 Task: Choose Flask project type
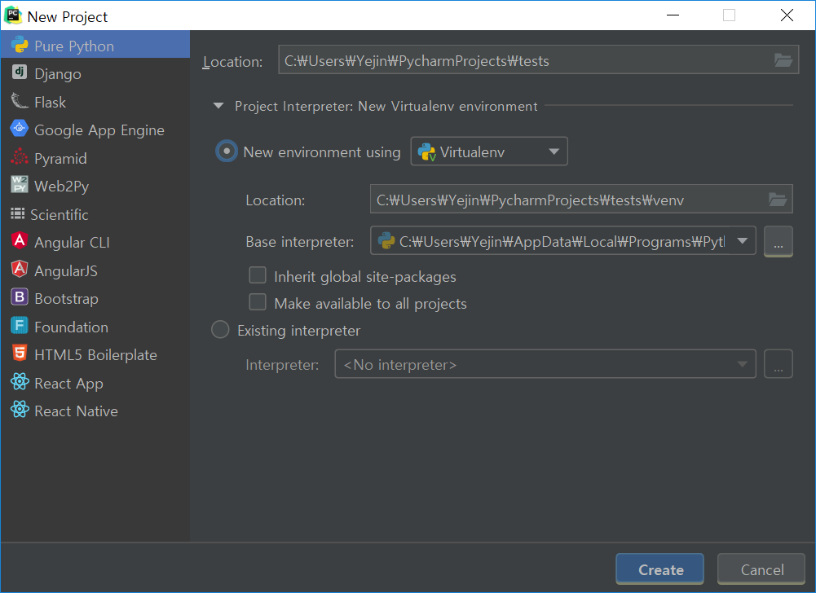(95, 102)
